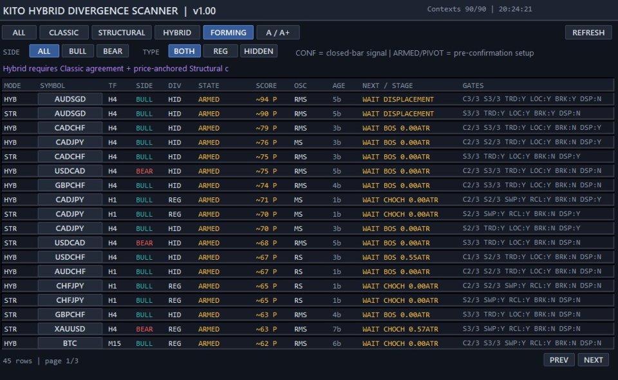Click the purple Hybrid requirement note
618x380 pixels.
[x=115, y=69]
